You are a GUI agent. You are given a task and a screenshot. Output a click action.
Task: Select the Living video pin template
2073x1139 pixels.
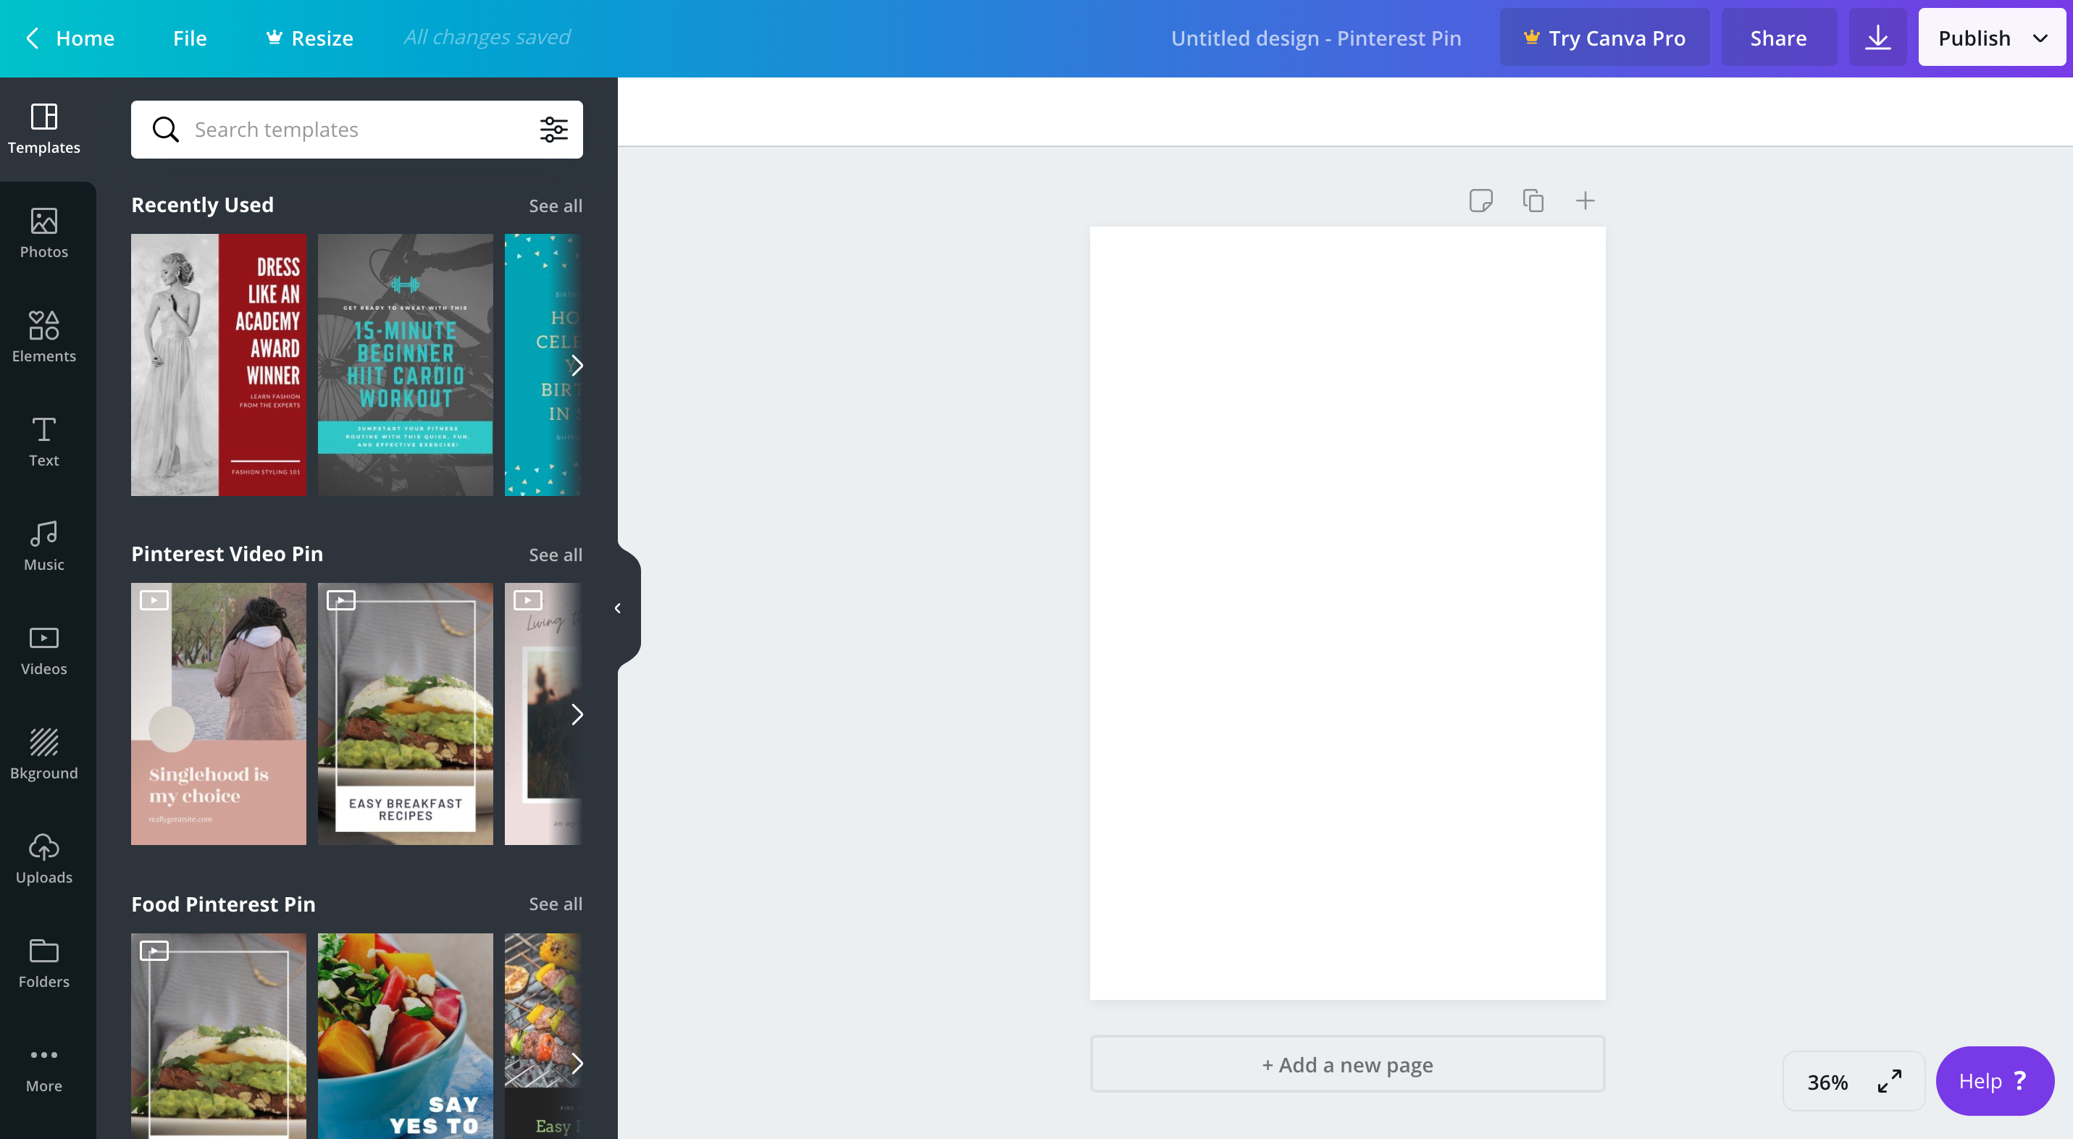click(543, 714)
